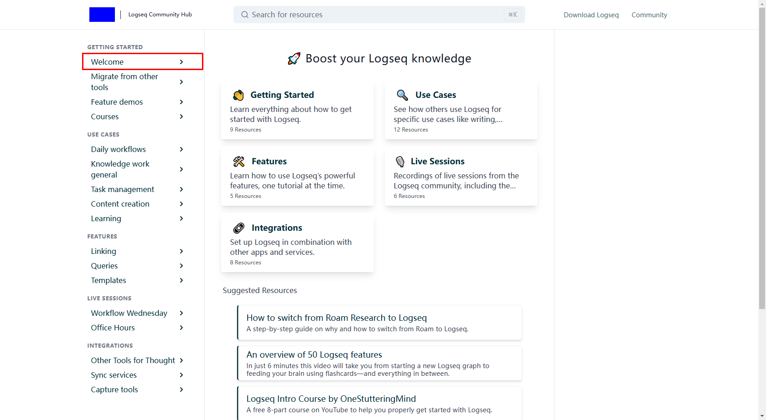Click the search magnifier icon in search bar
The image size is (766, 420).
pos(245,15)
